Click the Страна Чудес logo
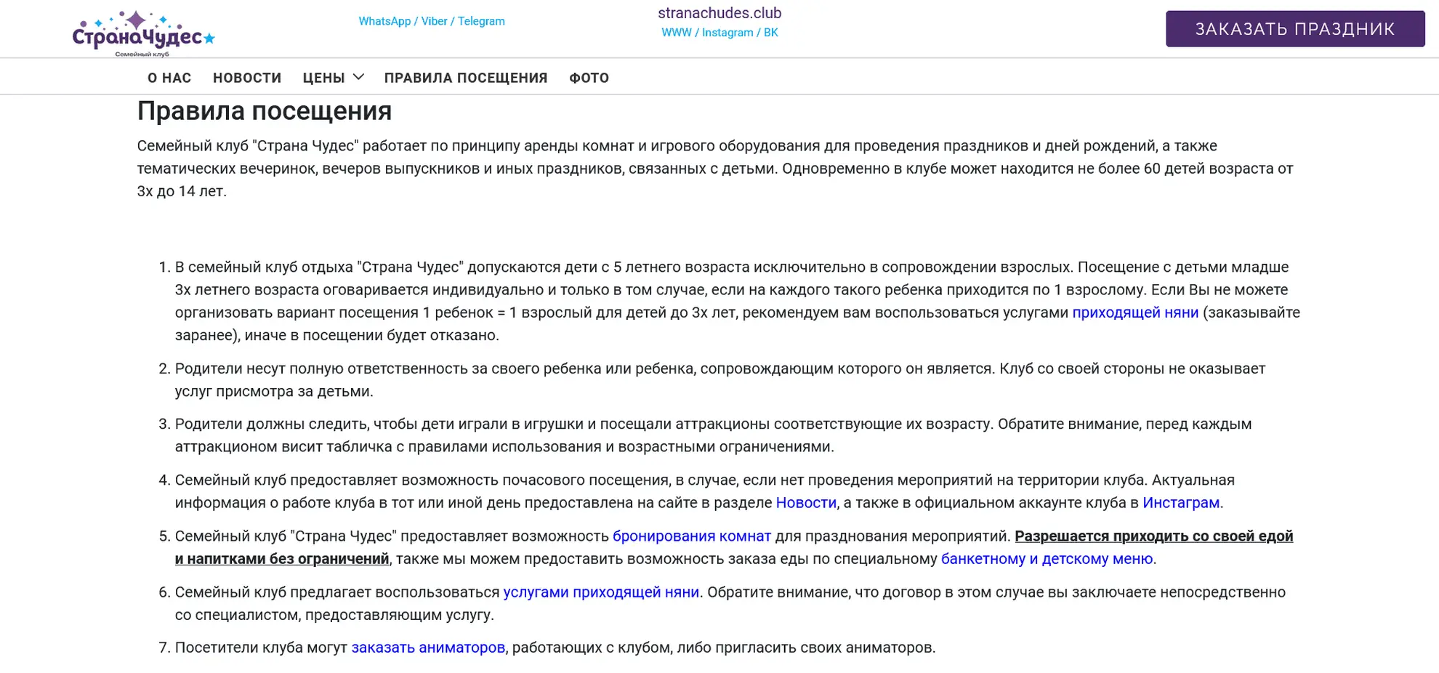The width and height of the screenshot is (1439, 673). click(x=143, y=33)
